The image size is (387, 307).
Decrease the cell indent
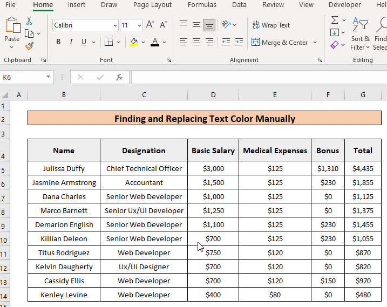pyautogui.click(x=226, y=42)
